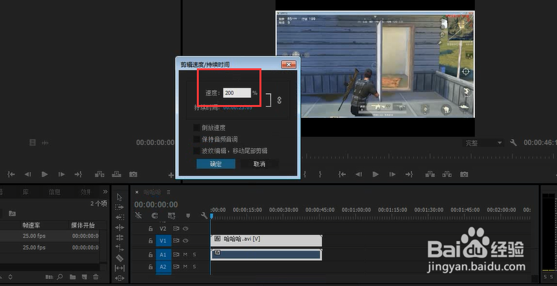Enable the 保持音频音调 checkbox
557x286 pixels.
coord(196,139)
